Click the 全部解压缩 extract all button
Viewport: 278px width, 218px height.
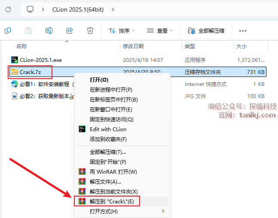[206, 31]
